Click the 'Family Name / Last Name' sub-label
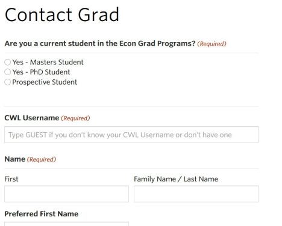This screenshot has width=282, height=226. (x=176, y=179)
